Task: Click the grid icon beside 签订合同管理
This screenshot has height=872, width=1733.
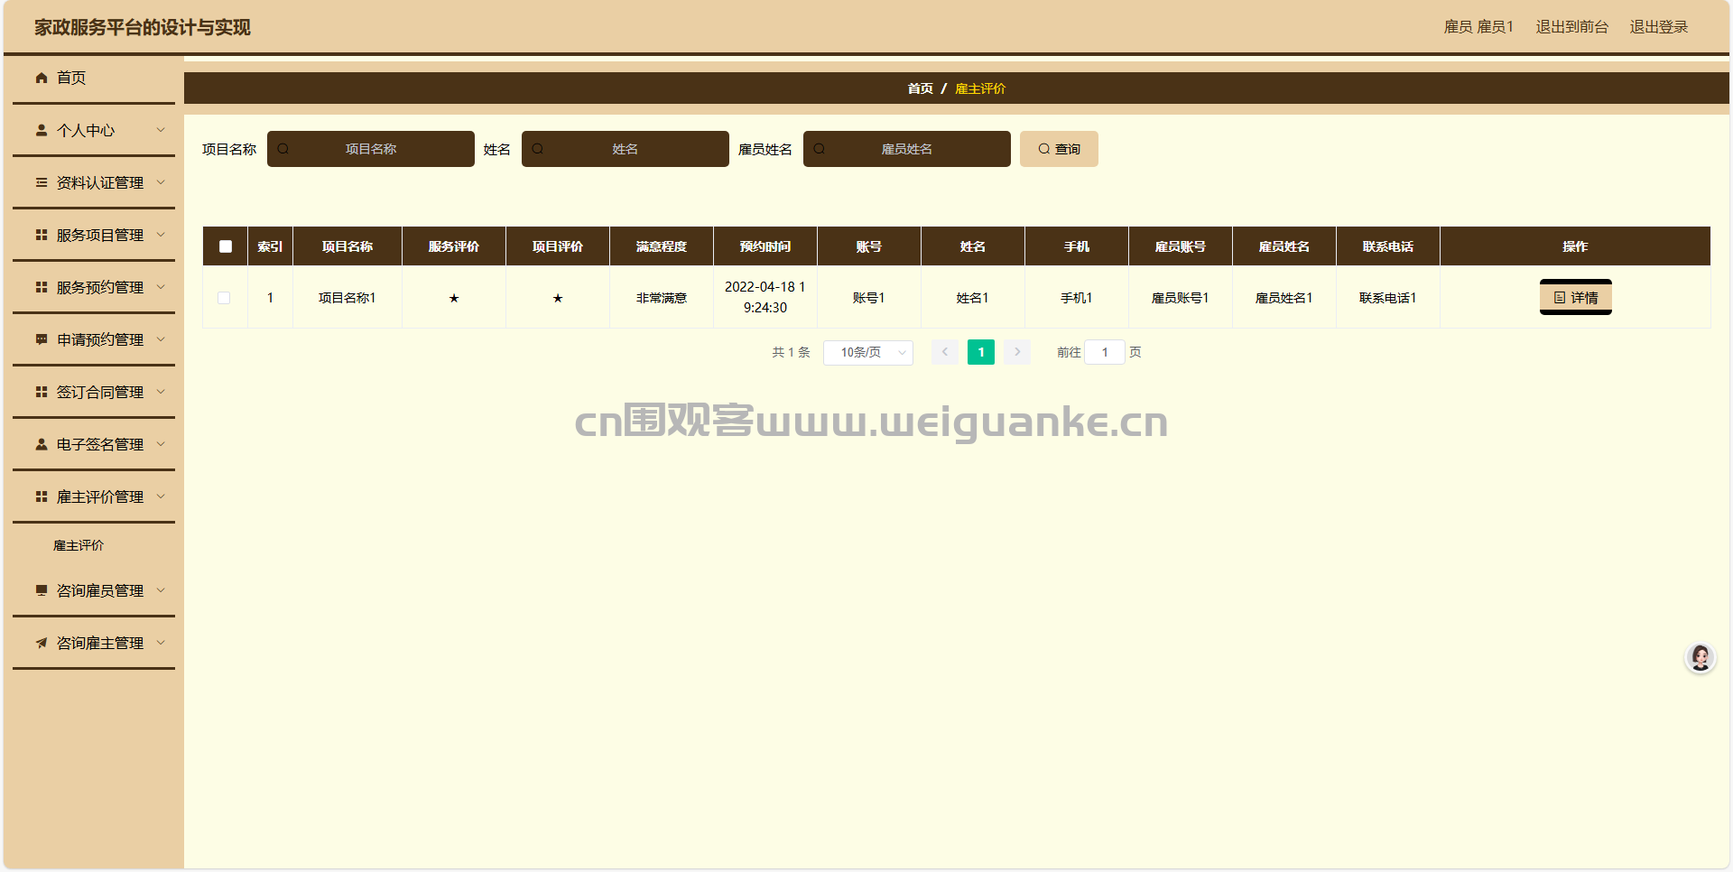Action: (42, 392)
